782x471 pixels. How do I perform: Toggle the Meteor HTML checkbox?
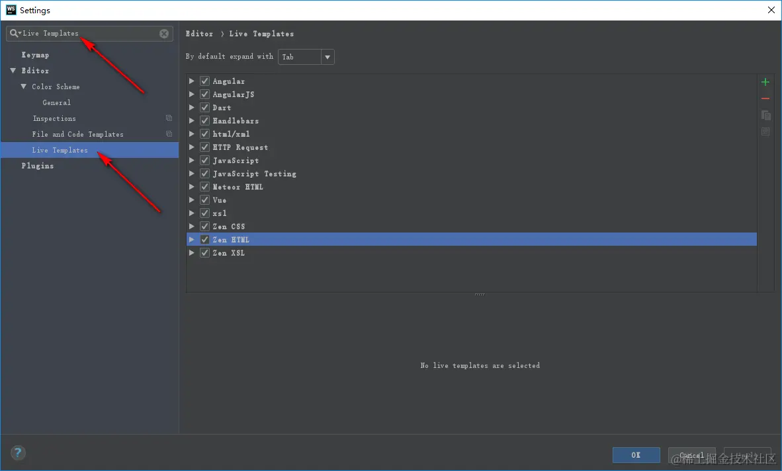point(204,186)
